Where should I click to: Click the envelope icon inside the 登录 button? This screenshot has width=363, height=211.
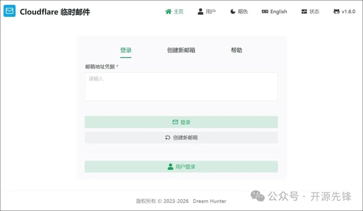[175, 122]
